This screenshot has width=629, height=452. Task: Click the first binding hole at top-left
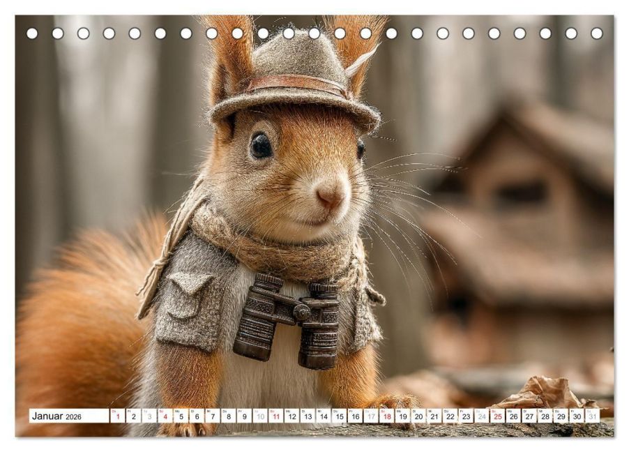[x=32, y=33]
